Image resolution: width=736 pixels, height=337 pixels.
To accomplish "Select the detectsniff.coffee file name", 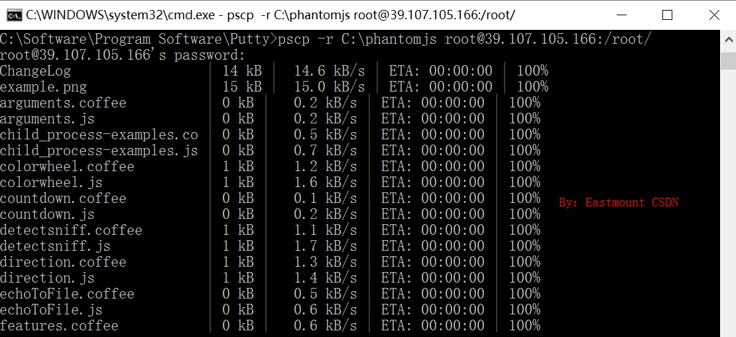I will (x=71, y=230).
